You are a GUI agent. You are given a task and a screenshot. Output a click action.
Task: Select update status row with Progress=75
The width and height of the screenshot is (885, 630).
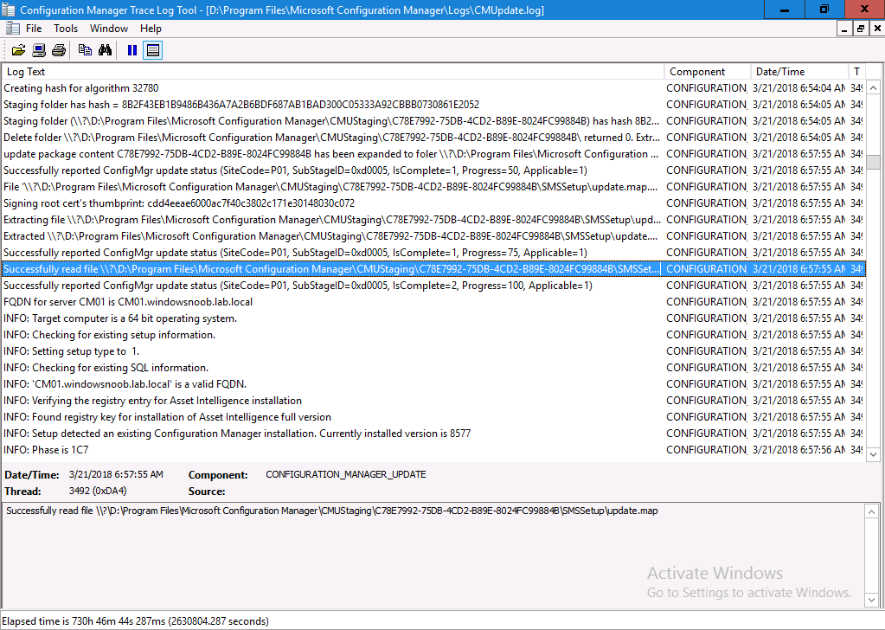tap(433, 253)
